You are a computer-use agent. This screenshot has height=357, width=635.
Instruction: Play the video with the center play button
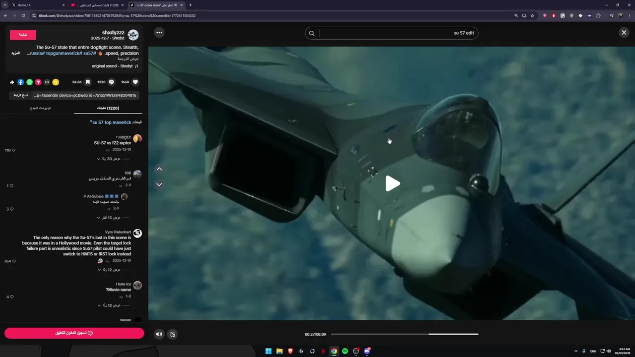[x=392, y=183]
